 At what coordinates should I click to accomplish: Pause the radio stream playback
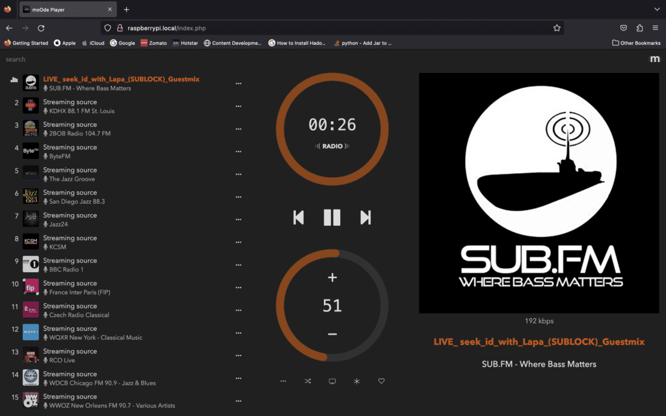pyautogui.click(x=332, y=217)
